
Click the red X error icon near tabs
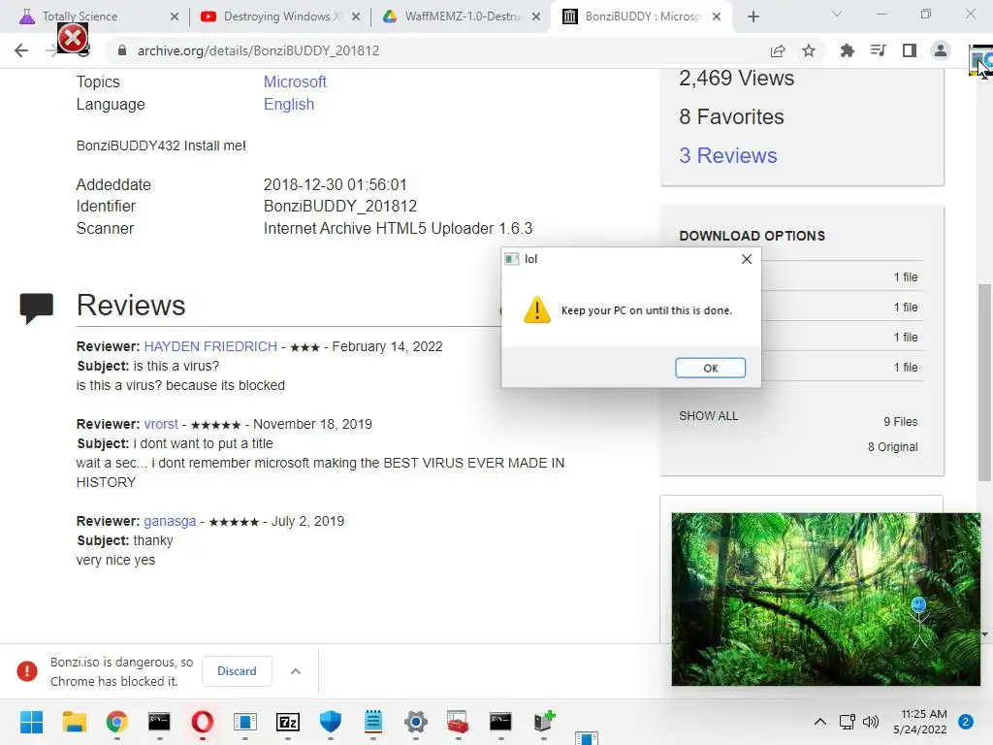pyautogui.click(x=73, y=39)
